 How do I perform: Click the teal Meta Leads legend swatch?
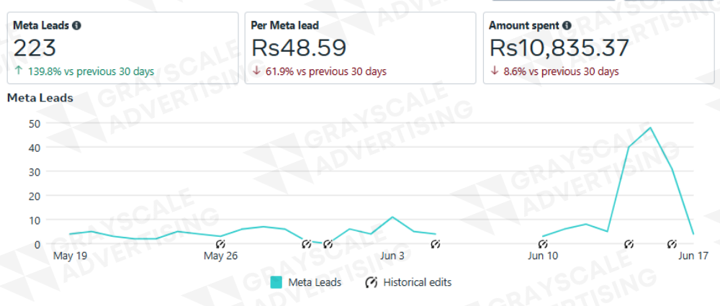pos(276,282)
